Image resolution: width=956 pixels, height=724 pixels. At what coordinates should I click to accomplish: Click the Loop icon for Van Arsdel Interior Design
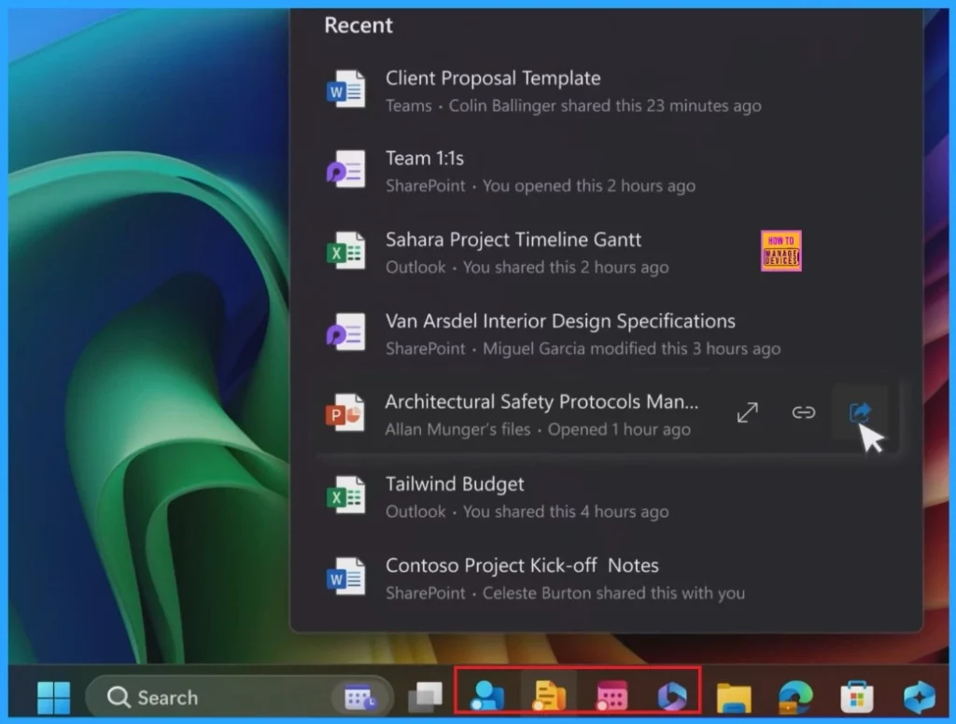(345, 333)
